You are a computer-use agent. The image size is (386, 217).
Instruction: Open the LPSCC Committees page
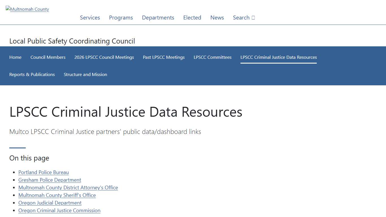point(212,57)
